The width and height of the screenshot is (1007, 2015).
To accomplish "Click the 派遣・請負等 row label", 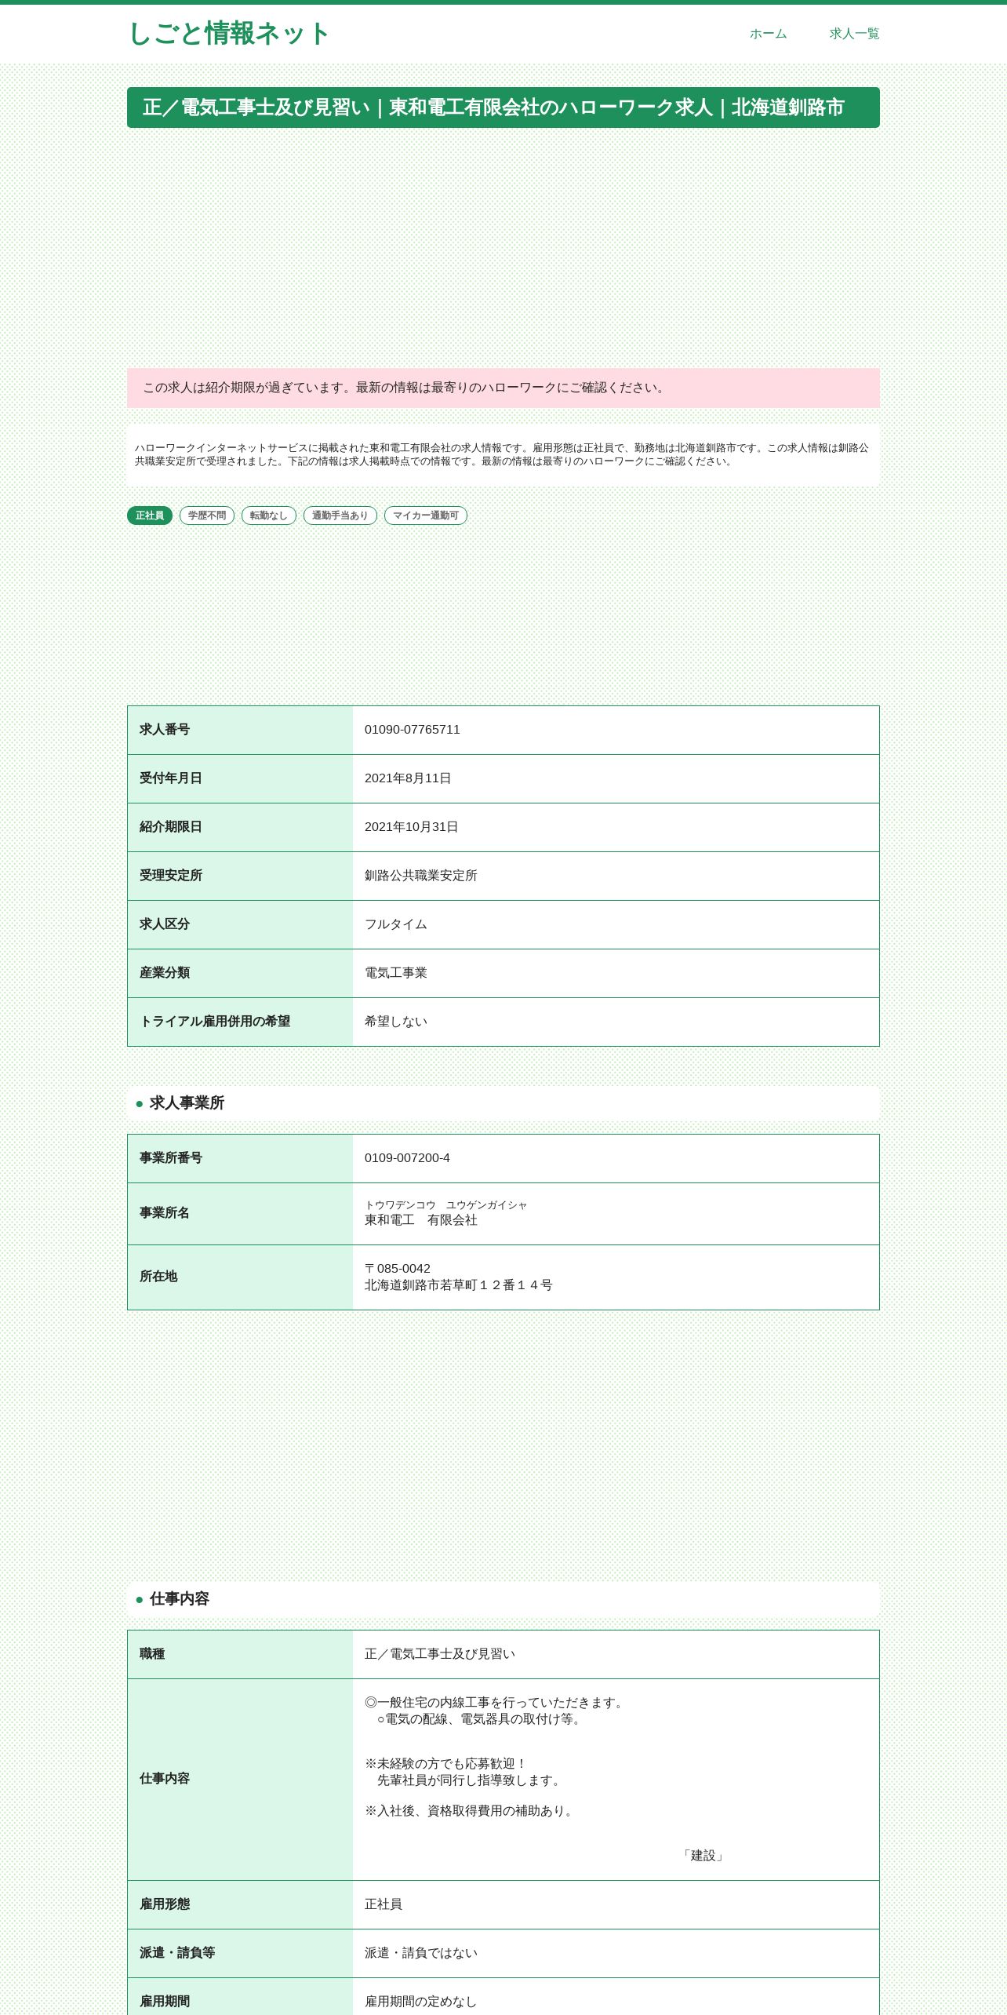I will click(177, 1953).
